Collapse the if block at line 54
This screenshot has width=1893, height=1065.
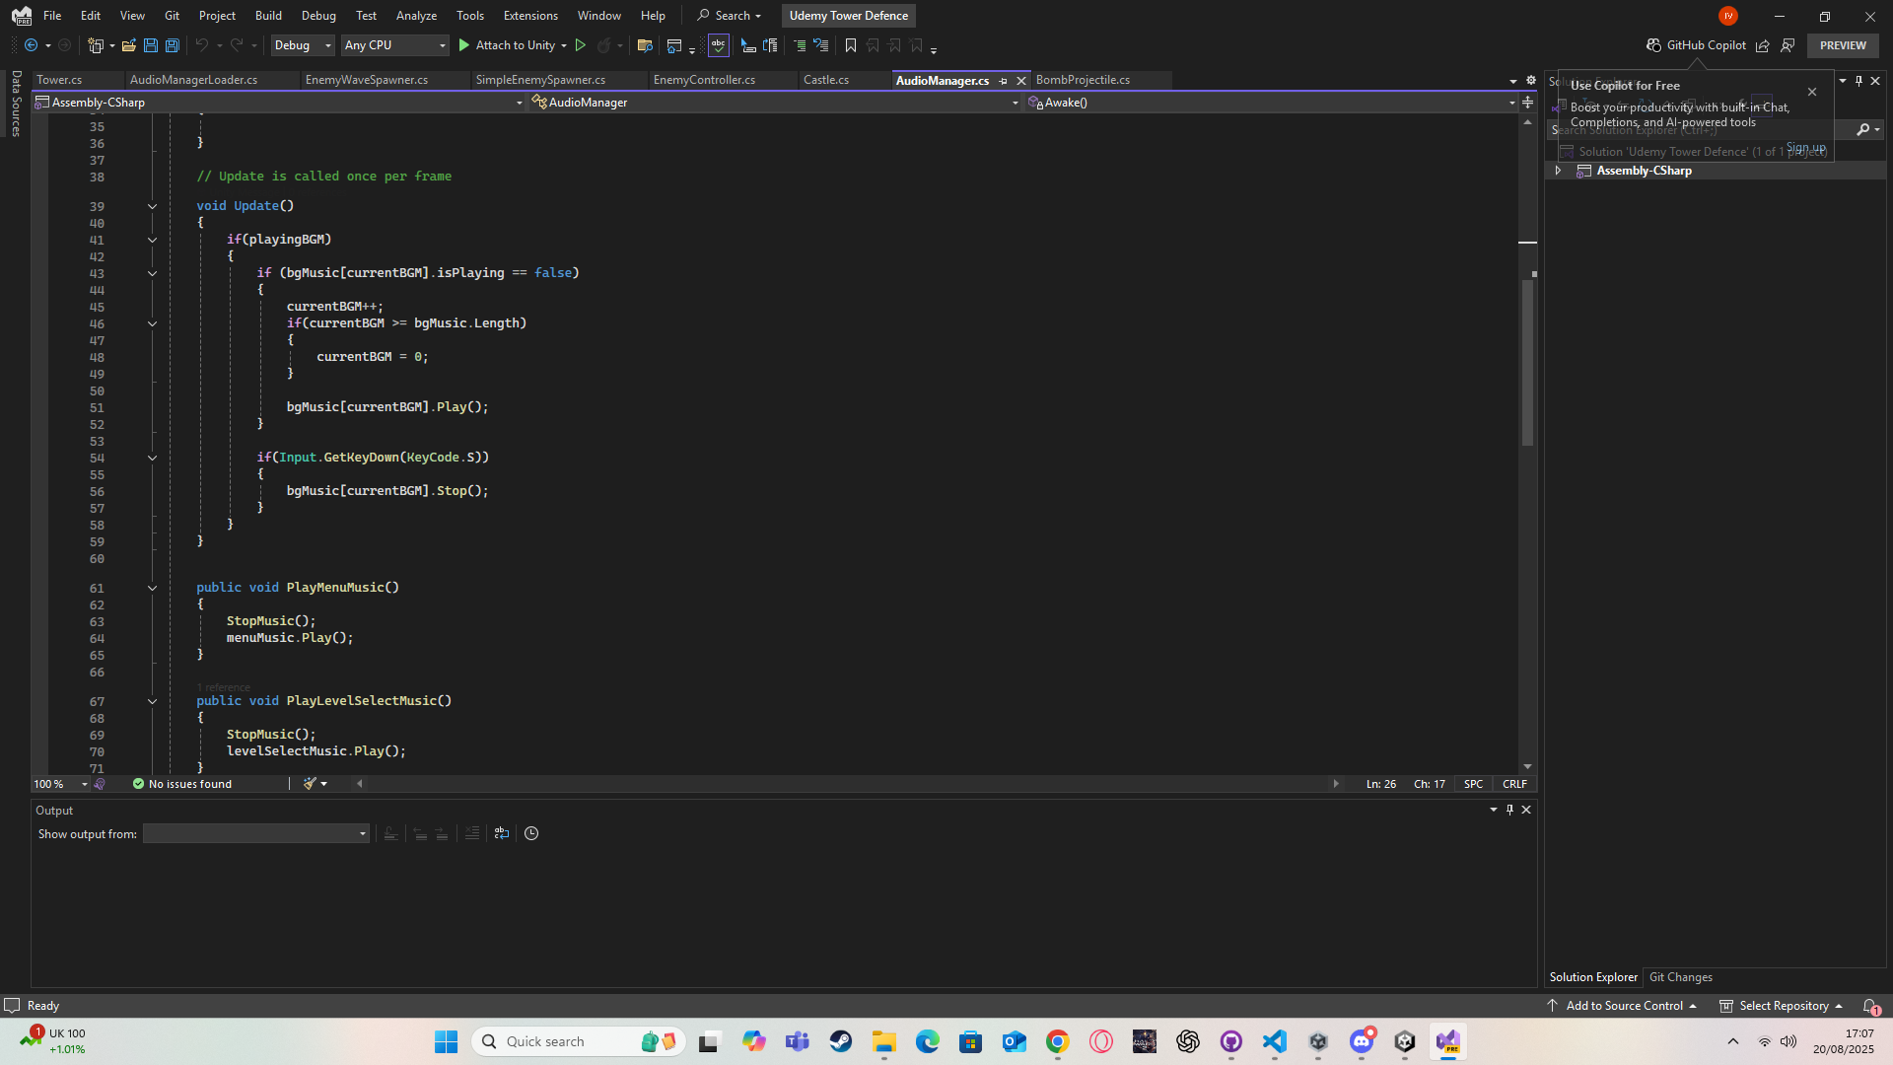[x=152, y=458]
